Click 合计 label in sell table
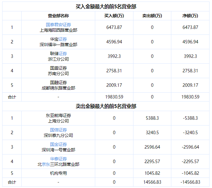 [12, 182]
